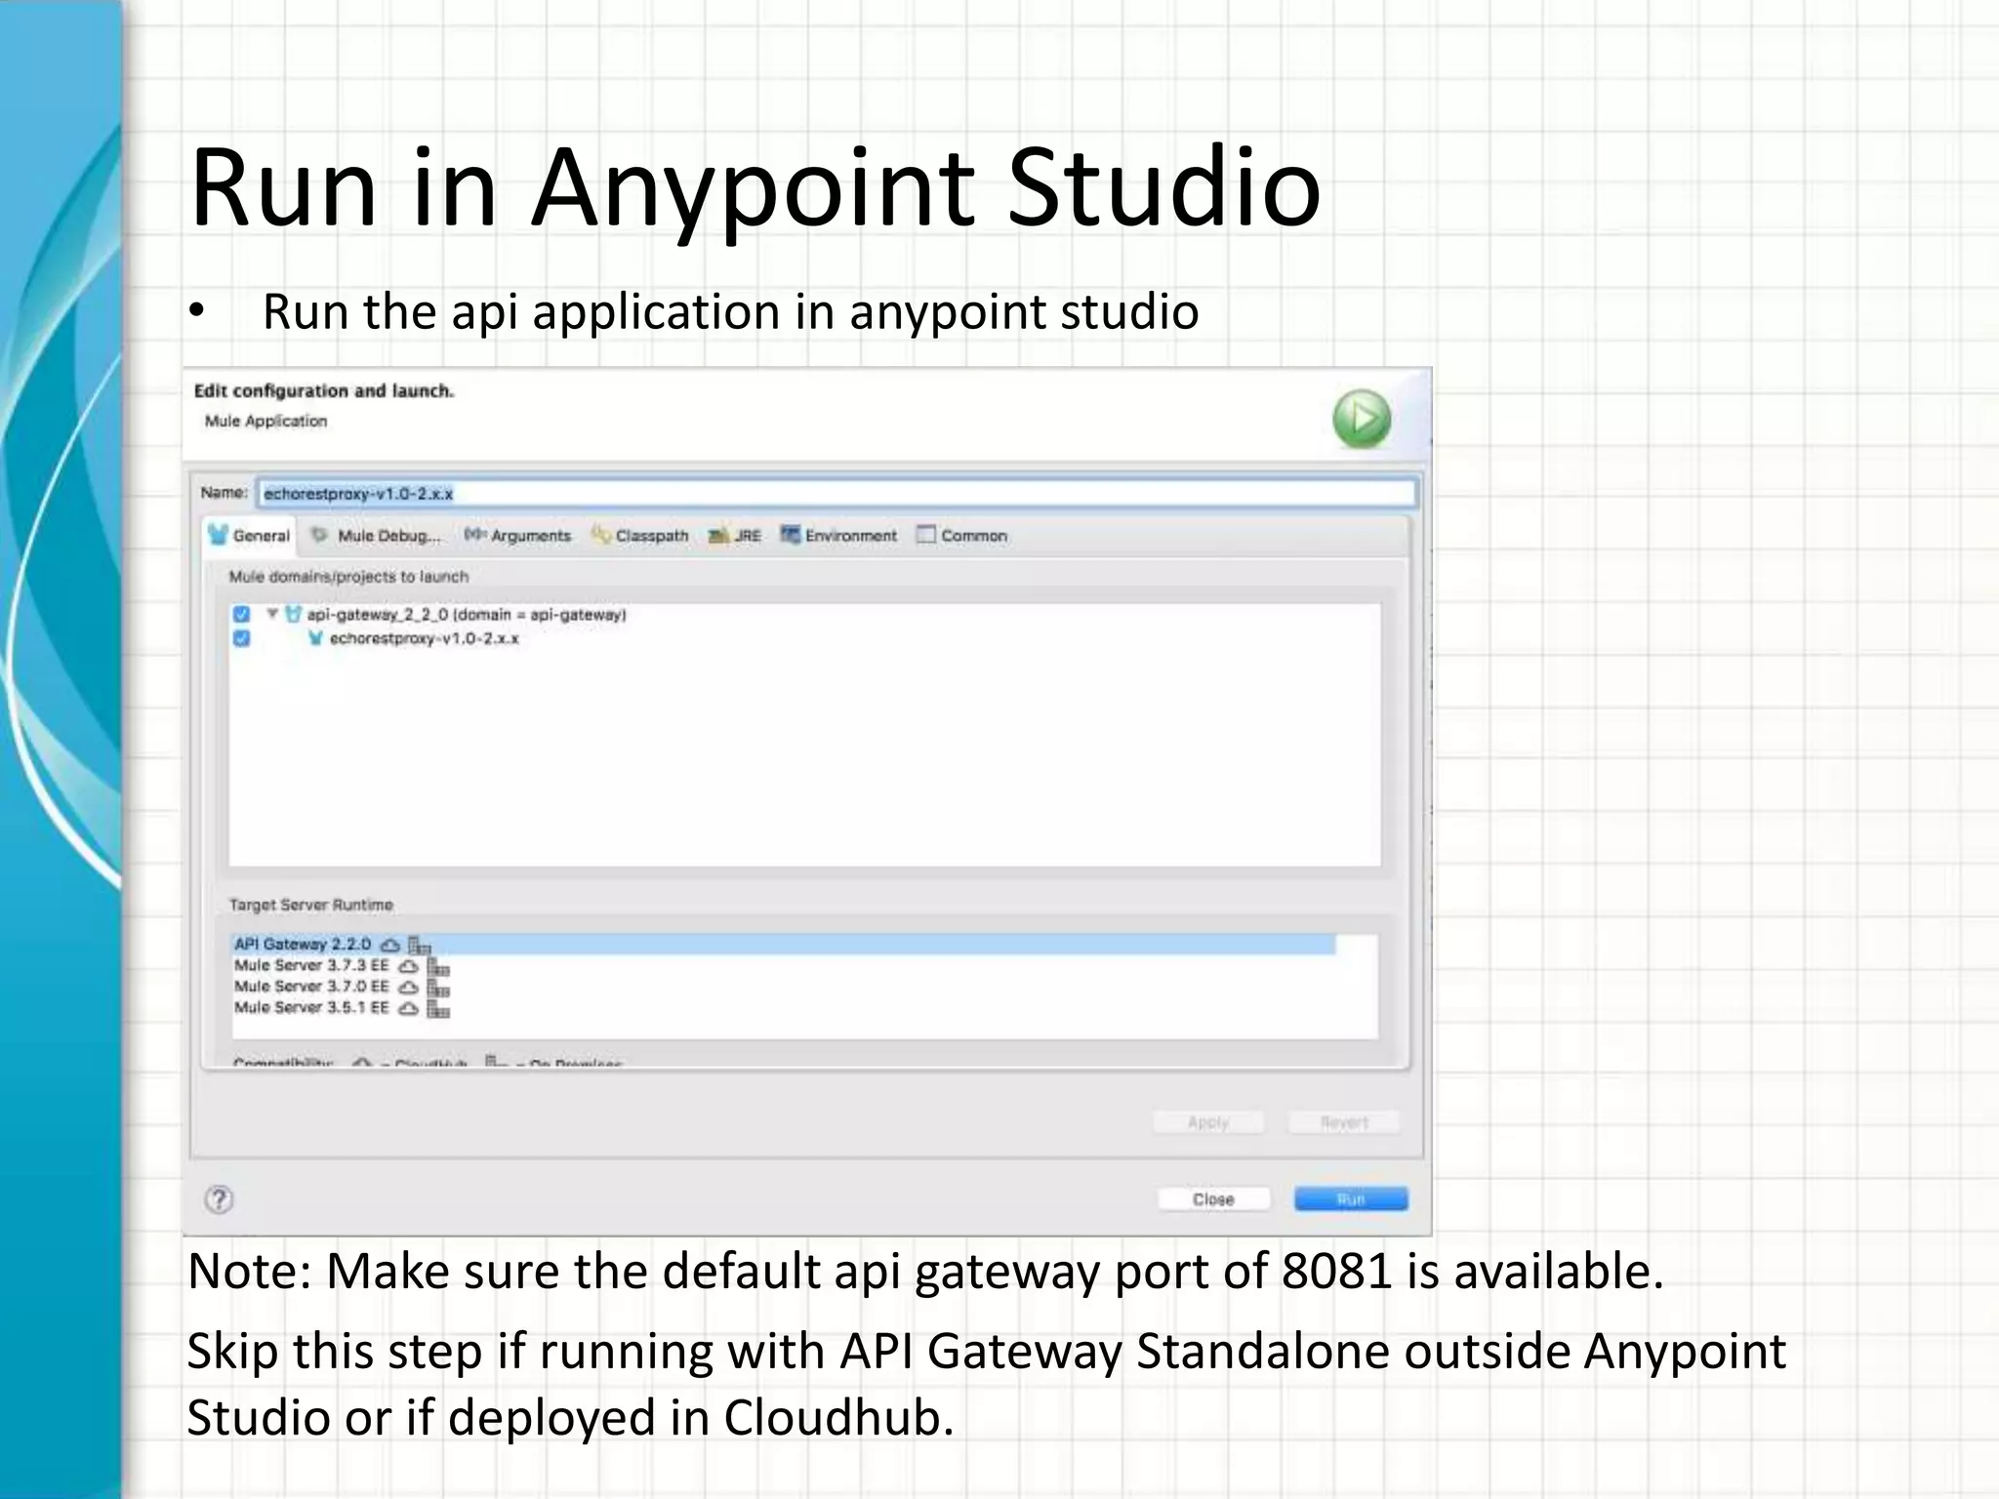Uncheck the echorestproxy-v1.0-2.x.x project checkbox

click(241, 638)
